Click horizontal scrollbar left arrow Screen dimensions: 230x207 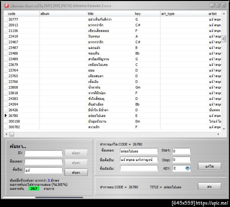tap(6, 134)
